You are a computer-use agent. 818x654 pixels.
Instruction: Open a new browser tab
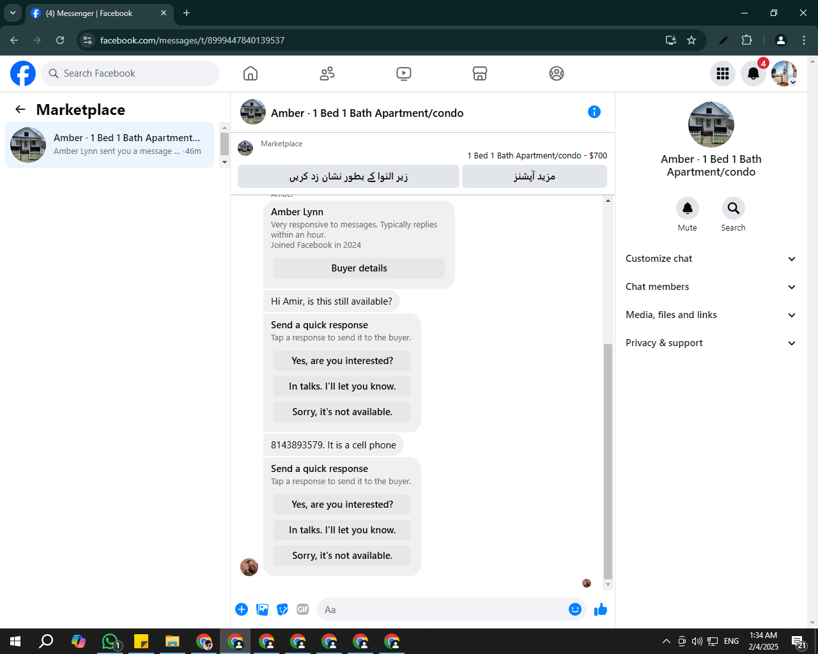pyautogui.click(x=187, y=13)
